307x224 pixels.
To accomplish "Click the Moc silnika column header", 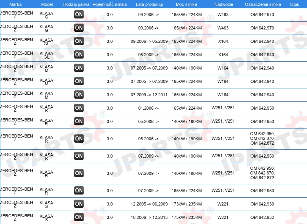I will coord(186,4).
